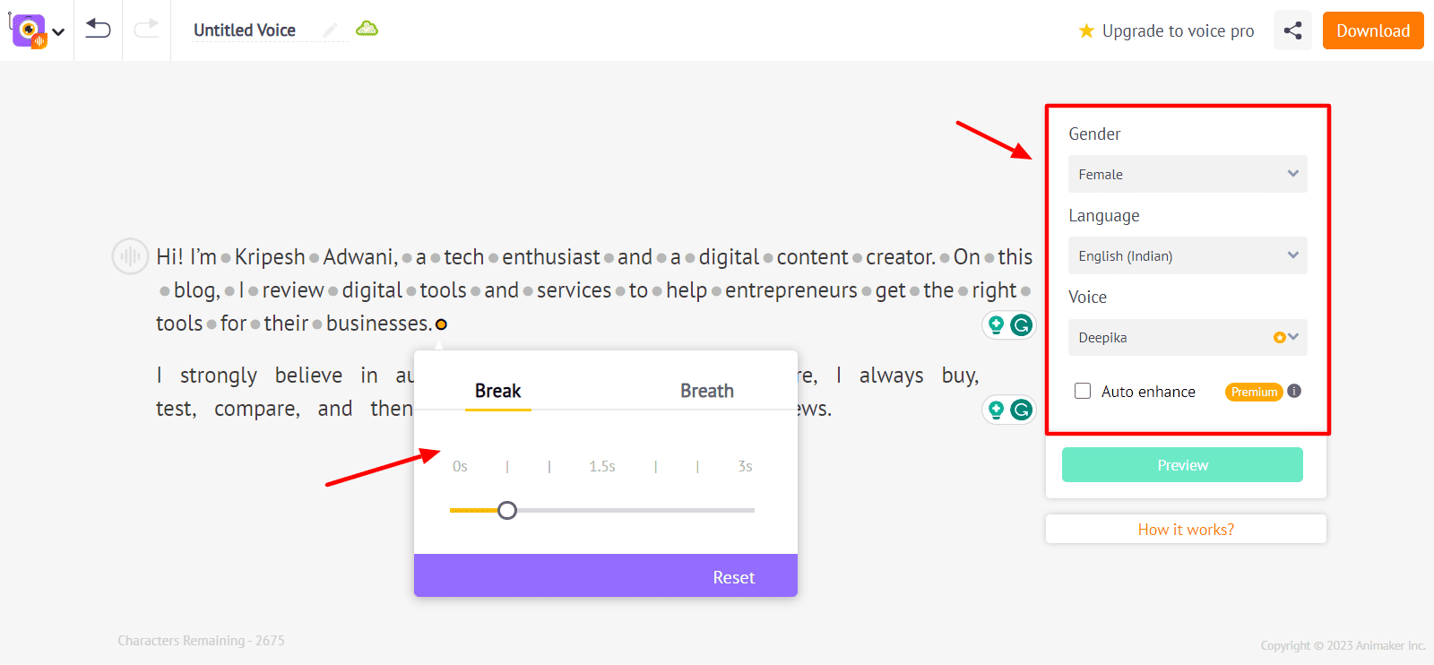Click the orange Download button

1372,30
